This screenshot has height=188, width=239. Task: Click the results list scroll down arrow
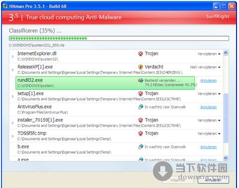226,158
